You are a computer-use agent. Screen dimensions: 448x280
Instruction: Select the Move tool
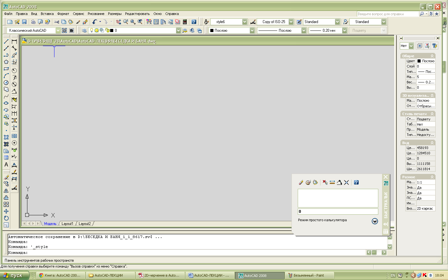6,211
